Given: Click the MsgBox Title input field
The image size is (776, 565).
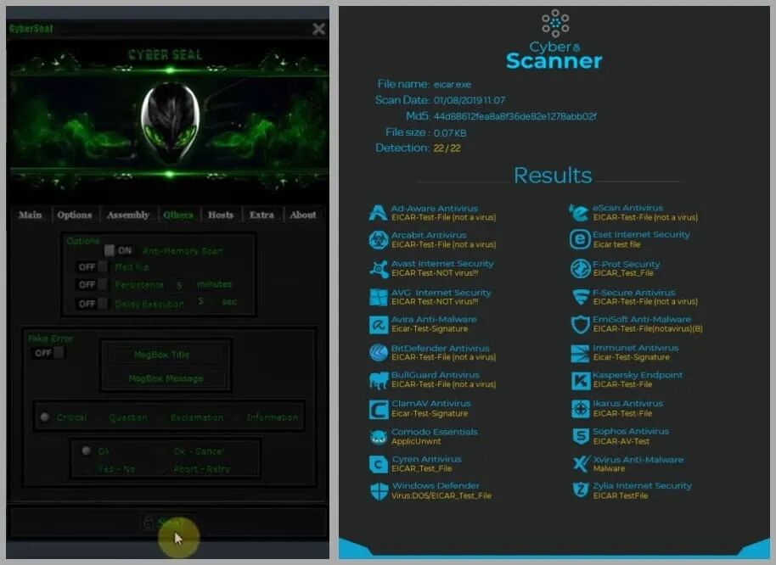Looking at the screenshot, I should [x=166, y=355].
